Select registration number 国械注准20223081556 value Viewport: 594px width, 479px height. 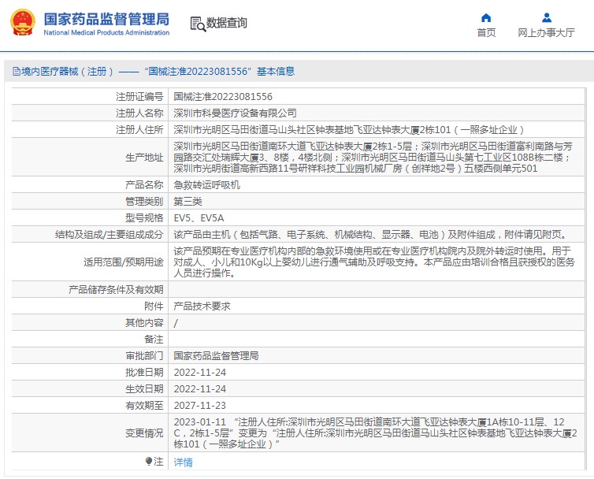pyautogui.click(x=223, y=97)
